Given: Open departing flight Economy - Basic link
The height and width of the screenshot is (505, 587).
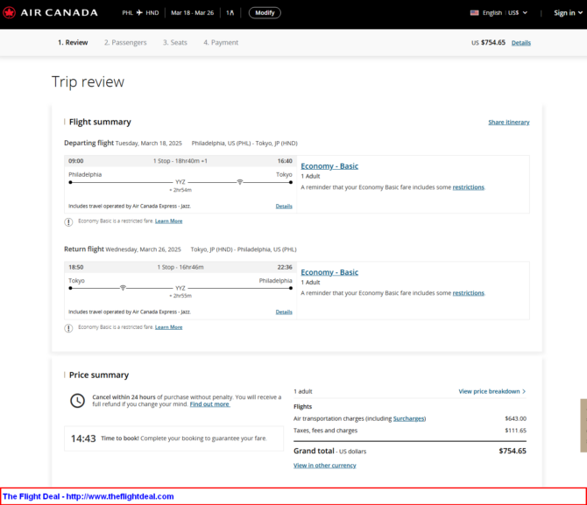Looking at the screenshot, I should click(x=329, y=166).
